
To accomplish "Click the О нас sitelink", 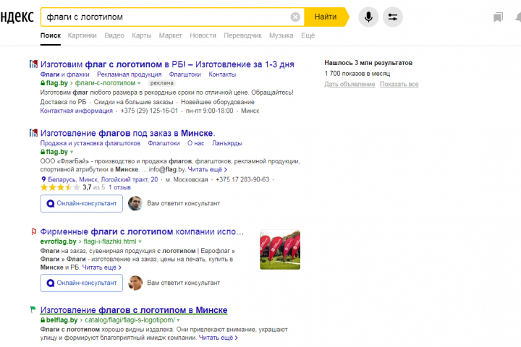I will [195, 143].
